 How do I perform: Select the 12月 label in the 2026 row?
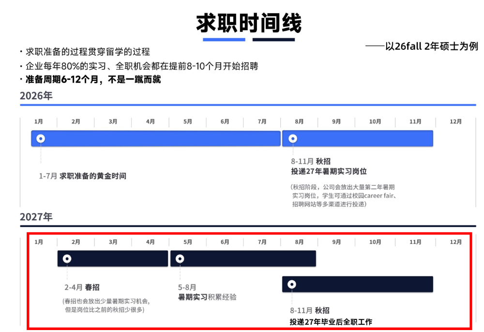click(x=455, y=122)
